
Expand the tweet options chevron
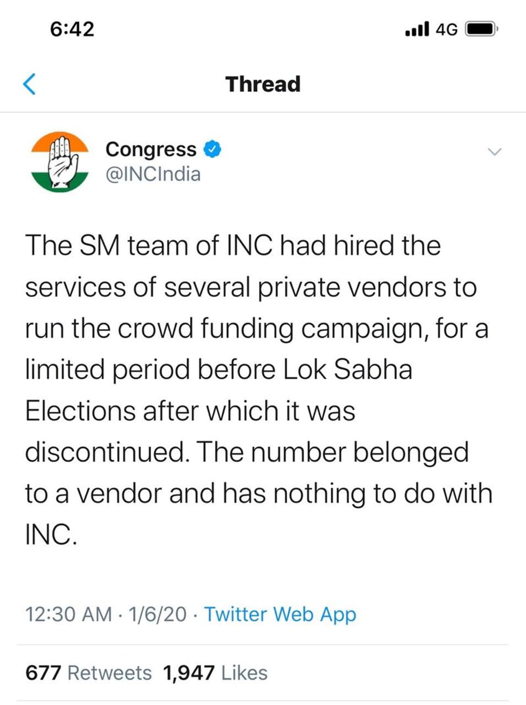coord(494,152)
